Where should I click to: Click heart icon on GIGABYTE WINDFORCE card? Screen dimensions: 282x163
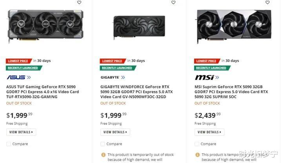173,2
